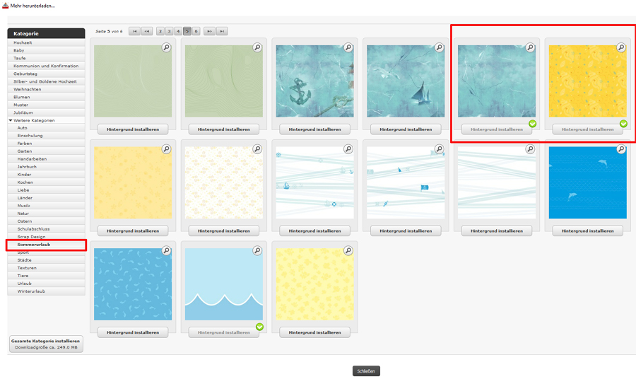Open magnifier on the white wave background
Image resolution: width=636 pixels, height=379 pixels.
pos(257,250)
